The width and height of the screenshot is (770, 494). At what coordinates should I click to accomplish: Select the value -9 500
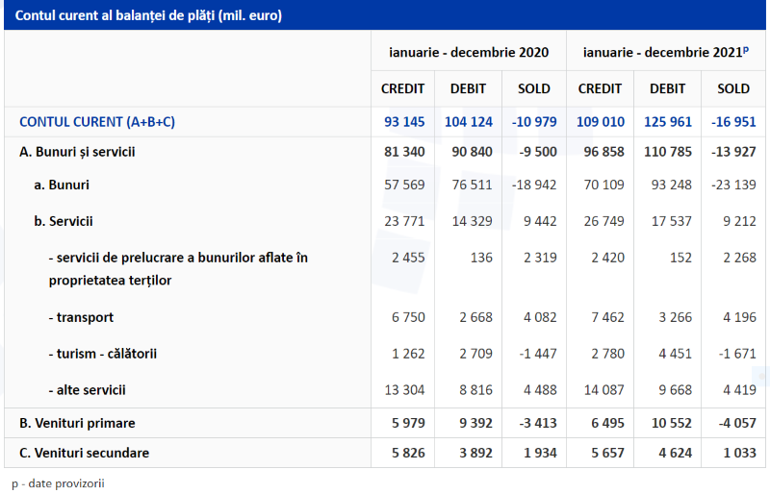click(x=538, y=152)
